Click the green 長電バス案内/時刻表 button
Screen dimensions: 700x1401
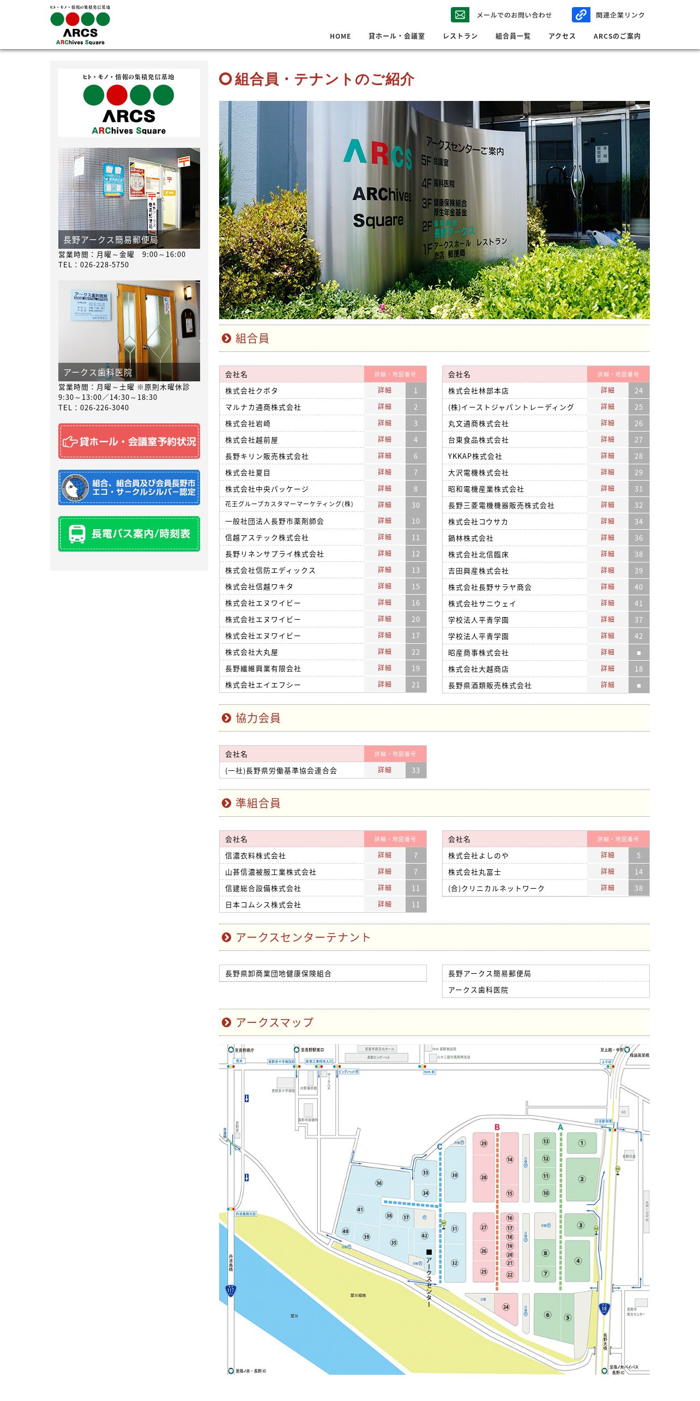129,534
